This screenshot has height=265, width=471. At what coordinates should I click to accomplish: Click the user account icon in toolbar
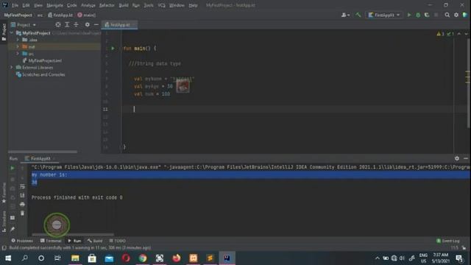(x=345, y=15)
